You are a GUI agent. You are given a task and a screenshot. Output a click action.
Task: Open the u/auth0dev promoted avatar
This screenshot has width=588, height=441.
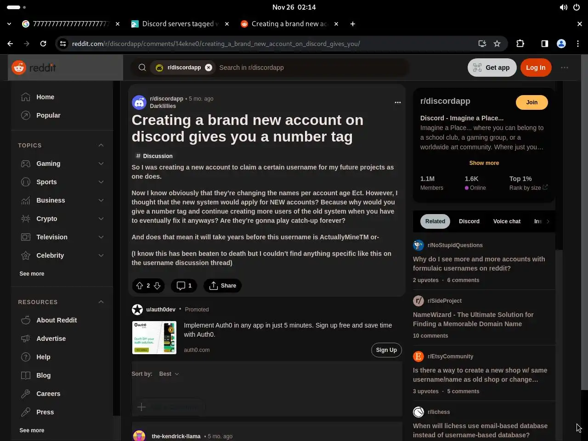(x=137, y=310)
